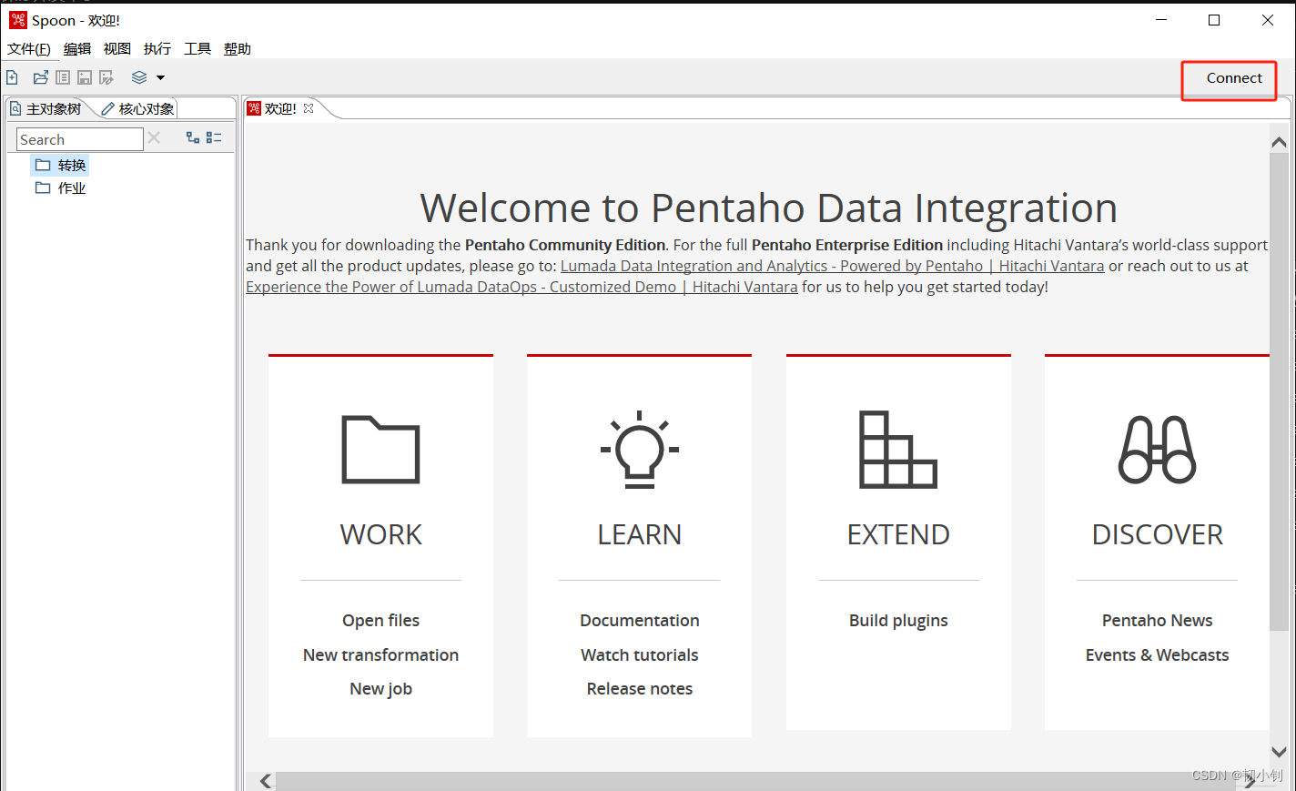Click the Welcome to Pentaho Data Integration title
Image resolution: width=1296 pixels, height=791 pixels.
[x=768, y=208]
